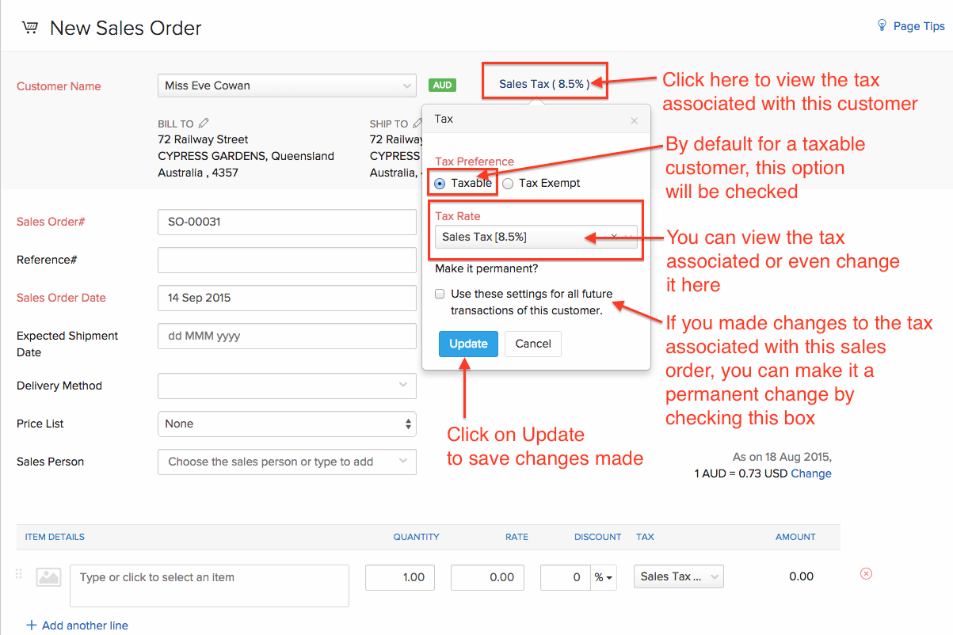Click the shopping cart icon beside New Sales Order
This screenshot has height=635, width=953.
coord(30,28)
